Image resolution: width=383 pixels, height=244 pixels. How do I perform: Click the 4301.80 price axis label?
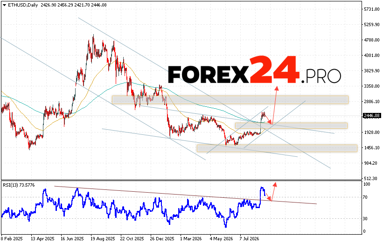[372, 56]
